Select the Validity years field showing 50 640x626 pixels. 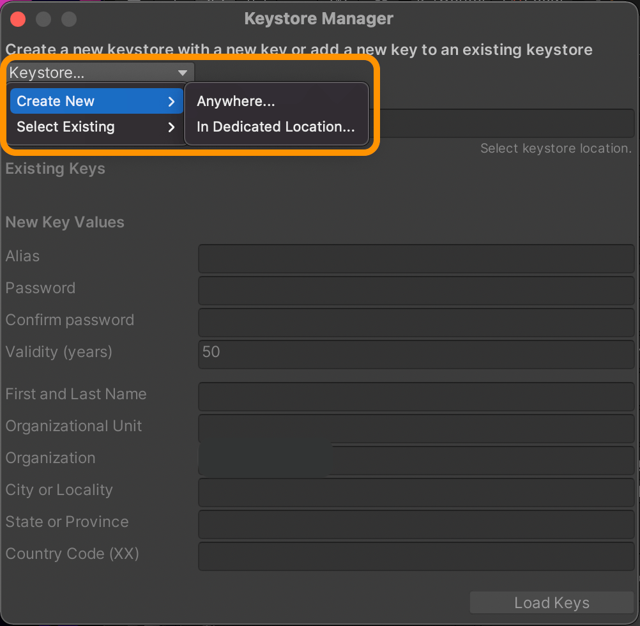(x=415, y=354)
